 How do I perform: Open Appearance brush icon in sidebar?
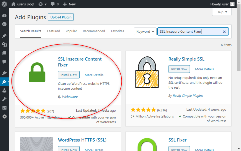coord(4,73)
